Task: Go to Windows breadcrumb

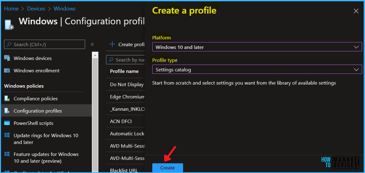Action: tap(64, 9)
